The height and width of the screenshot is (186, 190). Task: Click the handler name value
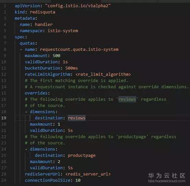[x=44, y=24]
